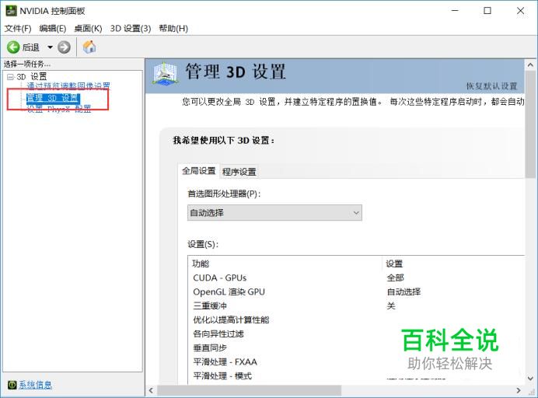Image resolution: width=538 pixels, height=398 pixels.
Task: Open the 帮助(H) menu
Action: tap(173, 29)
